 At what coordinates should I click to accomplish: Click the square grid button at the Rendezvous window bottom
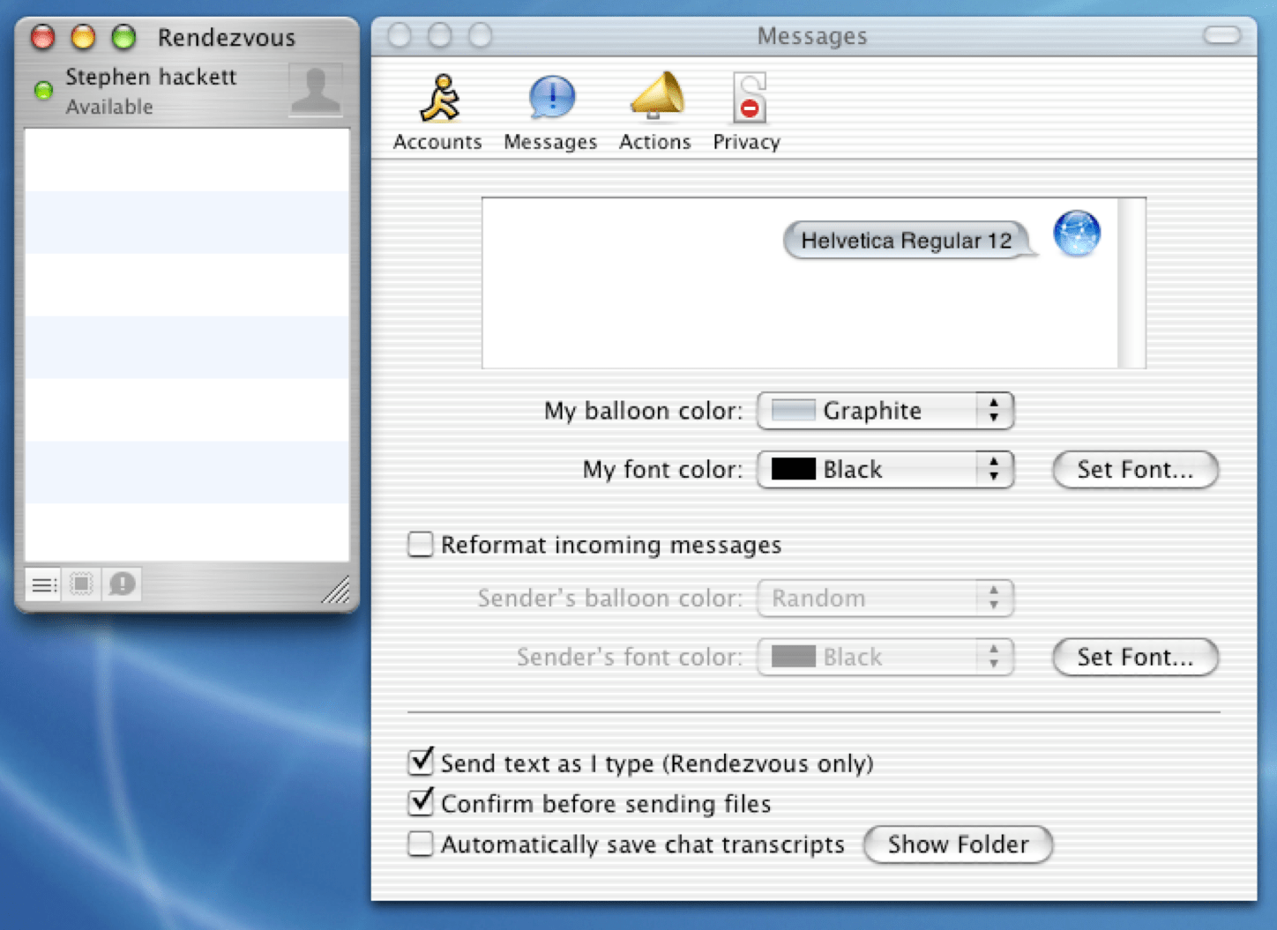coord(81,584)
